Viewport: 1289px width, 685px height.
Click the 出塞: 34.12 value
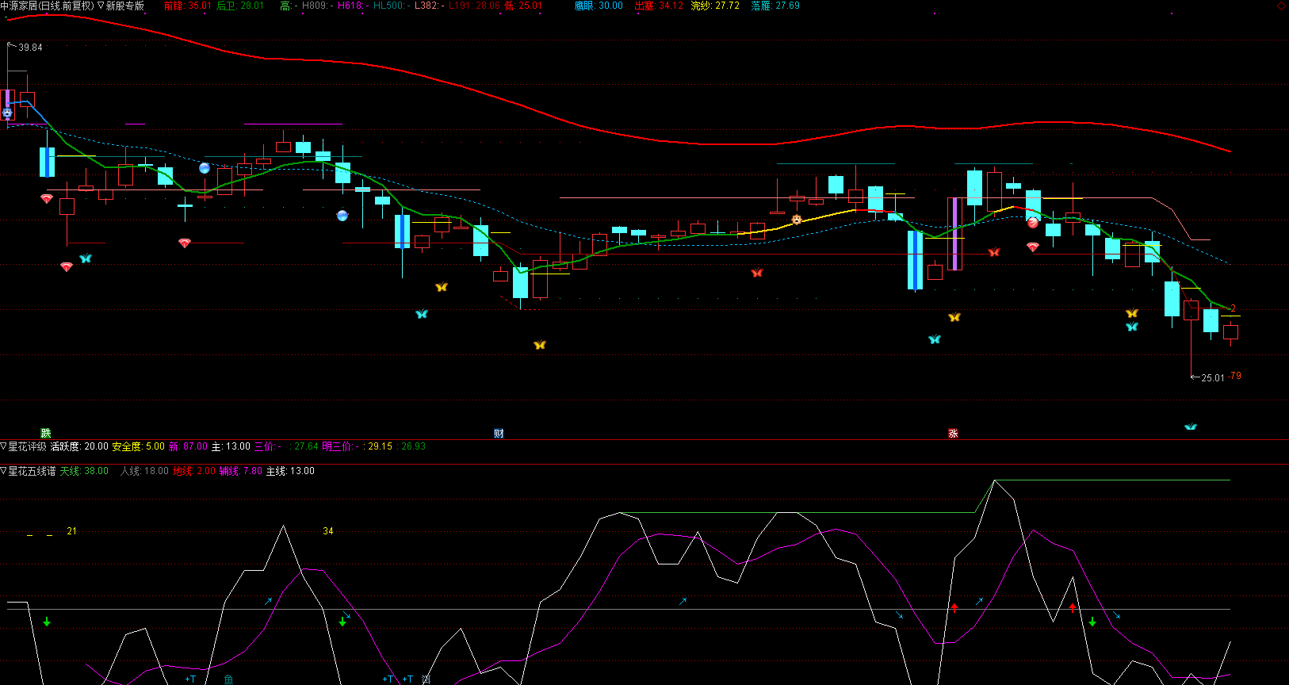659,6
